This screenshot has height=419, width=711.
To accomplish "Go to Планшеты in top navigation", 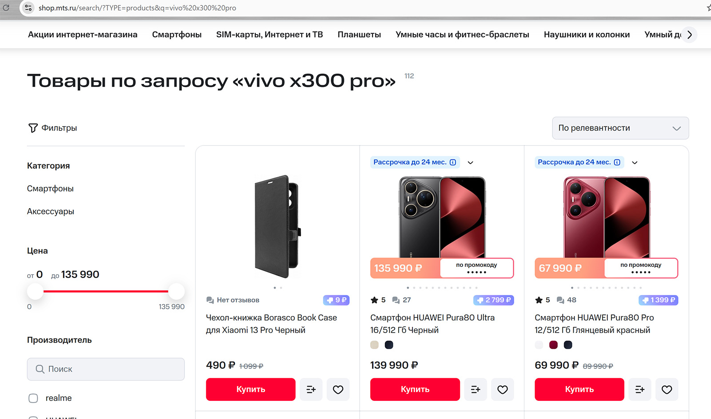I will click(x=359, y=35).
